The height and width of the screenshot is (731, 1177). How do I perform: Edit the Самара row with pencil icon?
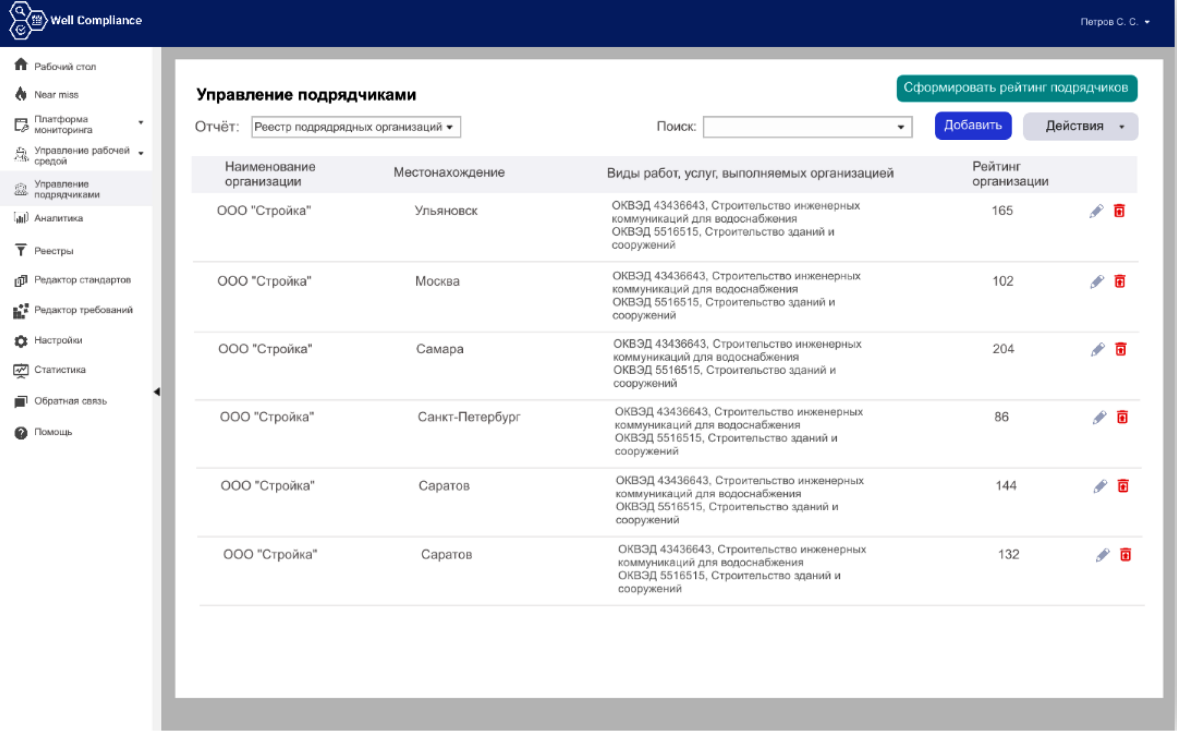(x=1098, y=350)
